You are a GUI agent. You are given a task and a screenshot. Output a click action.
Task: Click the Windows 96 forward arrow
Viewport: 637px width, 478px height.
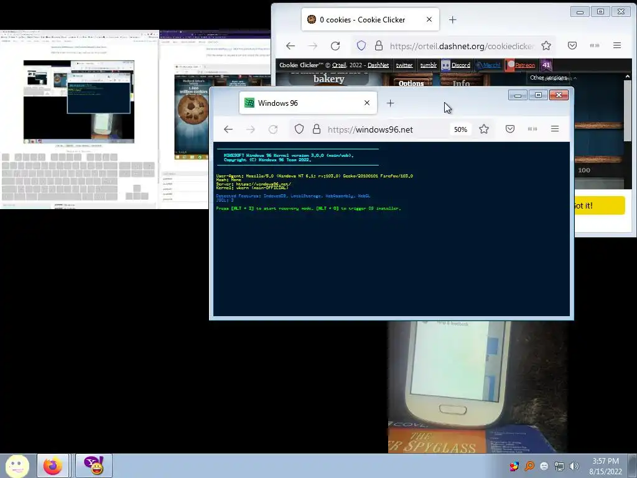point(251,129)
